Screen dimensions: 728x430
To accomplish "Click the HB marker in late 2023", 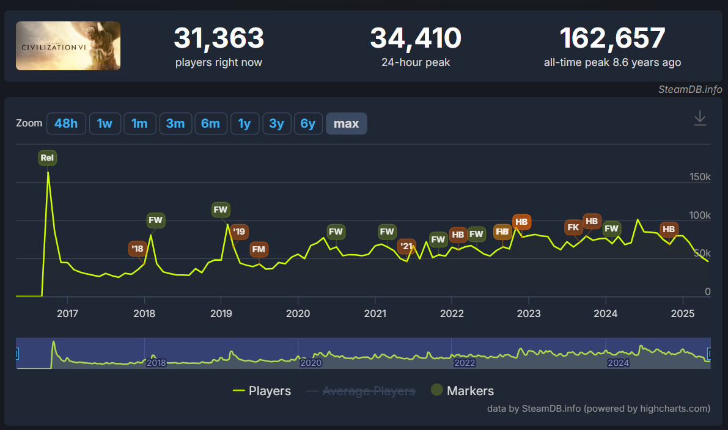I will 592,221.
